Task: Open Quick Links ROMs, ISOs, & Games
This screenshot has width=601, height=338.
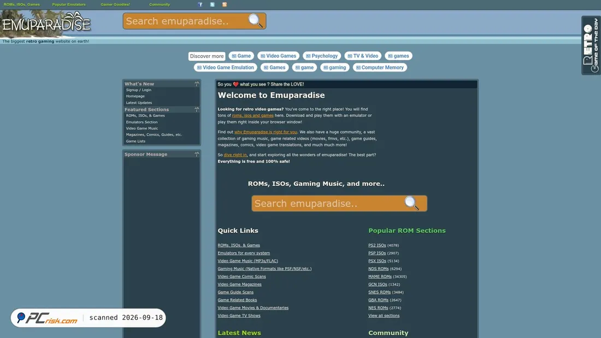Action: coord(239,245)
